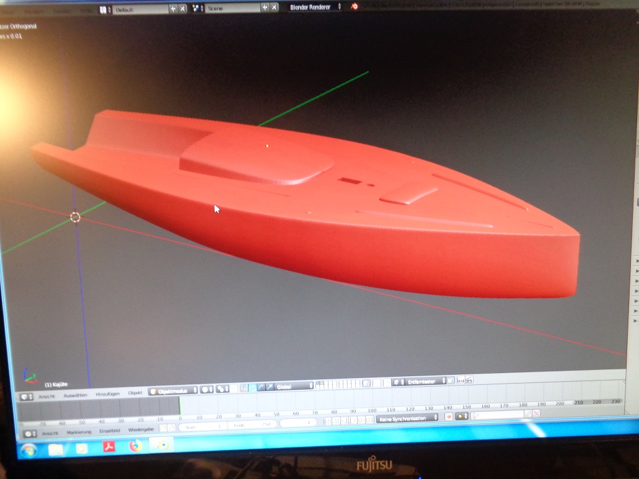Open the pivot point selector
The width and height of the screenshot is (639, 479).
[x=223, y=389]
